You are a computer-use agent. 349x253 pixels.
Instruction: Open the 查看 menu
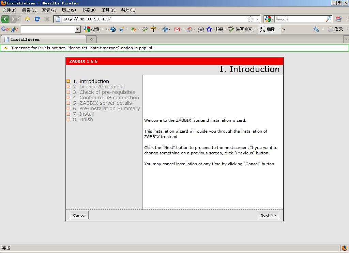(x=49, y=10)
